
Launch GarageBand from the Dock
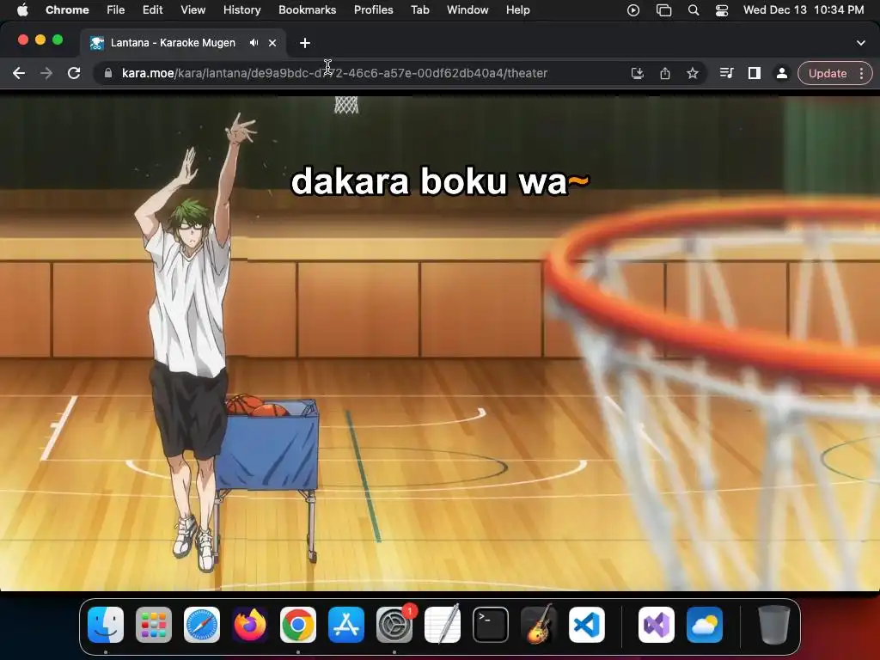coord(539,625)
